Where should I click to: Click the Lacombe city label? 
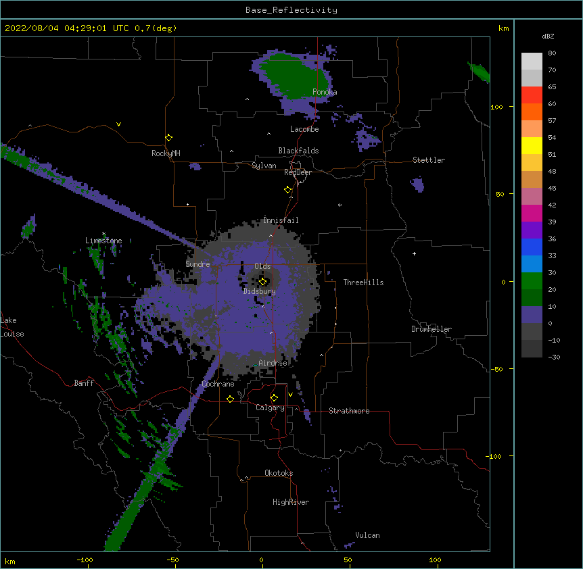click(x=304, y=129)
